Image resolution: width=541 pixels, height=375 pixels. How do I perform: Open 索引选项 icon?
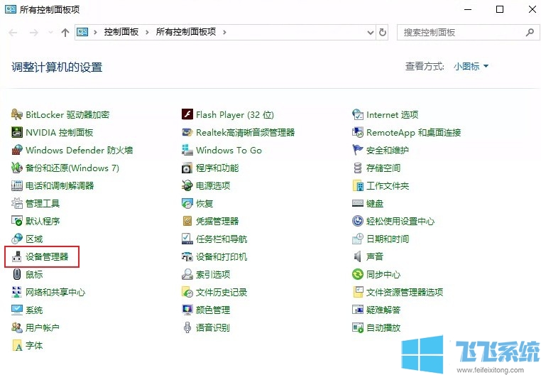pyautogui.click(x=187, y=275)
